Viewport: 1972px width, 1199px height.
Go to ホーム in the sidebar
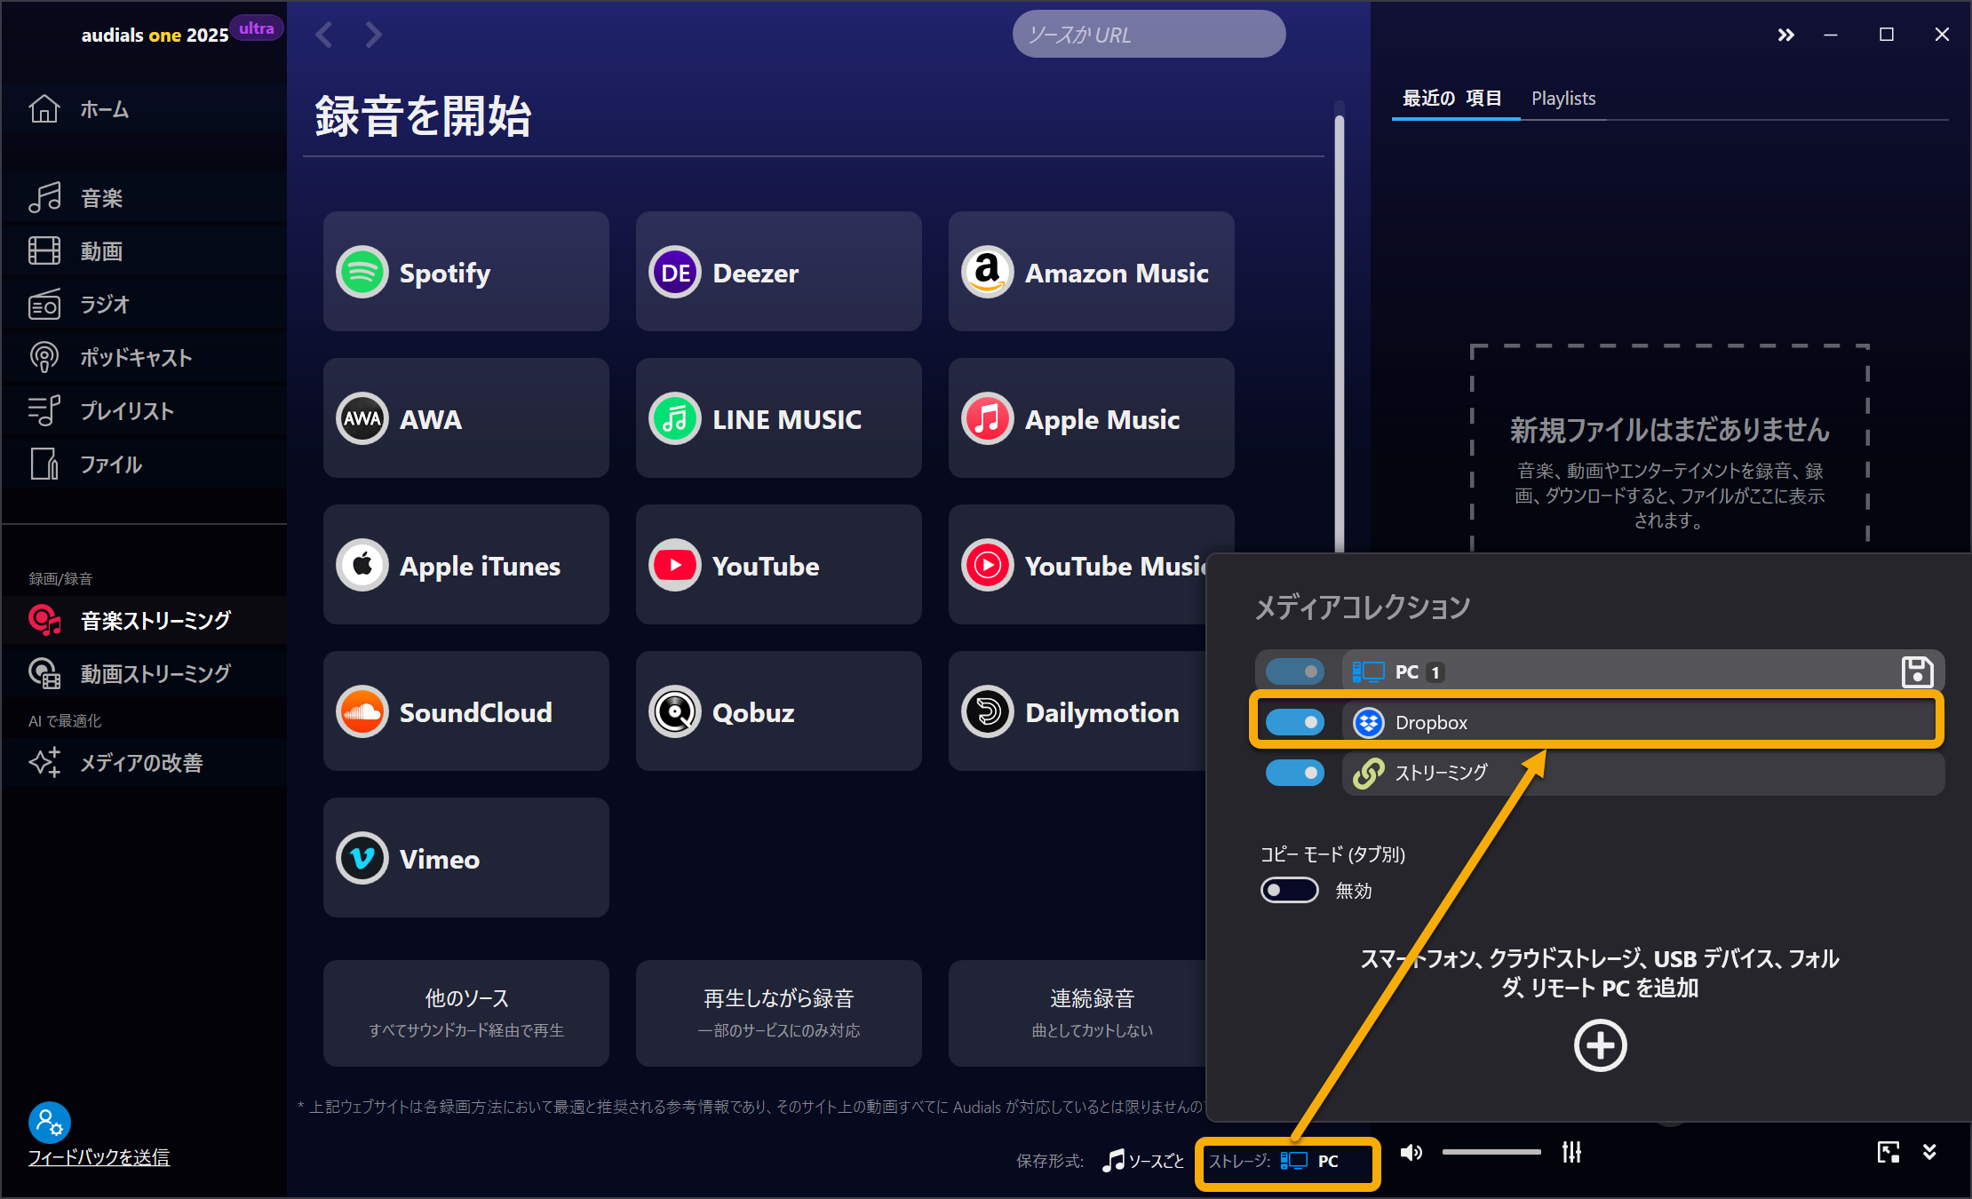point(144,109)
